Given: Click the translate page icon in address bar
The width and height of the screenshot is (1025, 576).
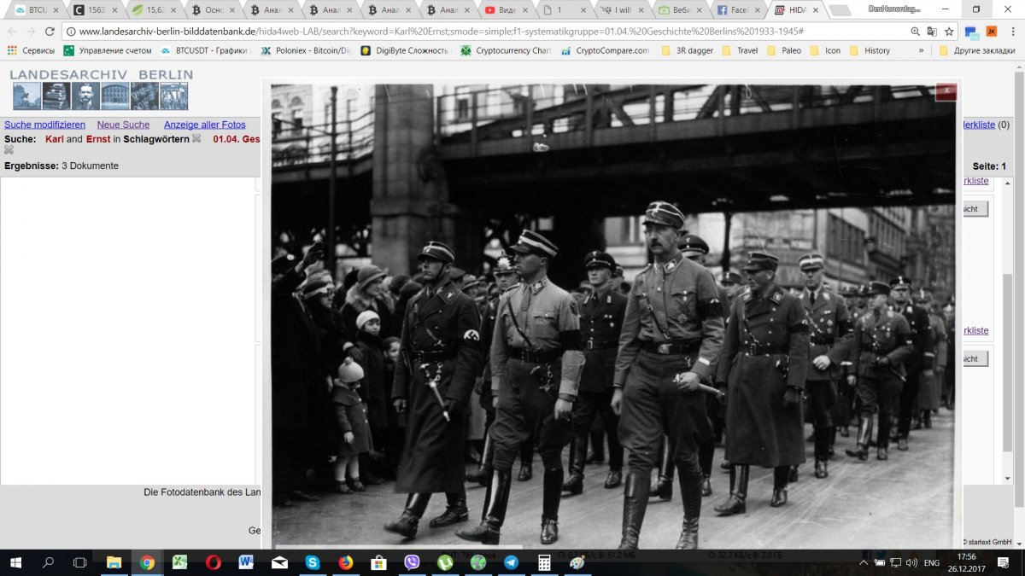Looking at the screenshot, I should coord(930,32).
